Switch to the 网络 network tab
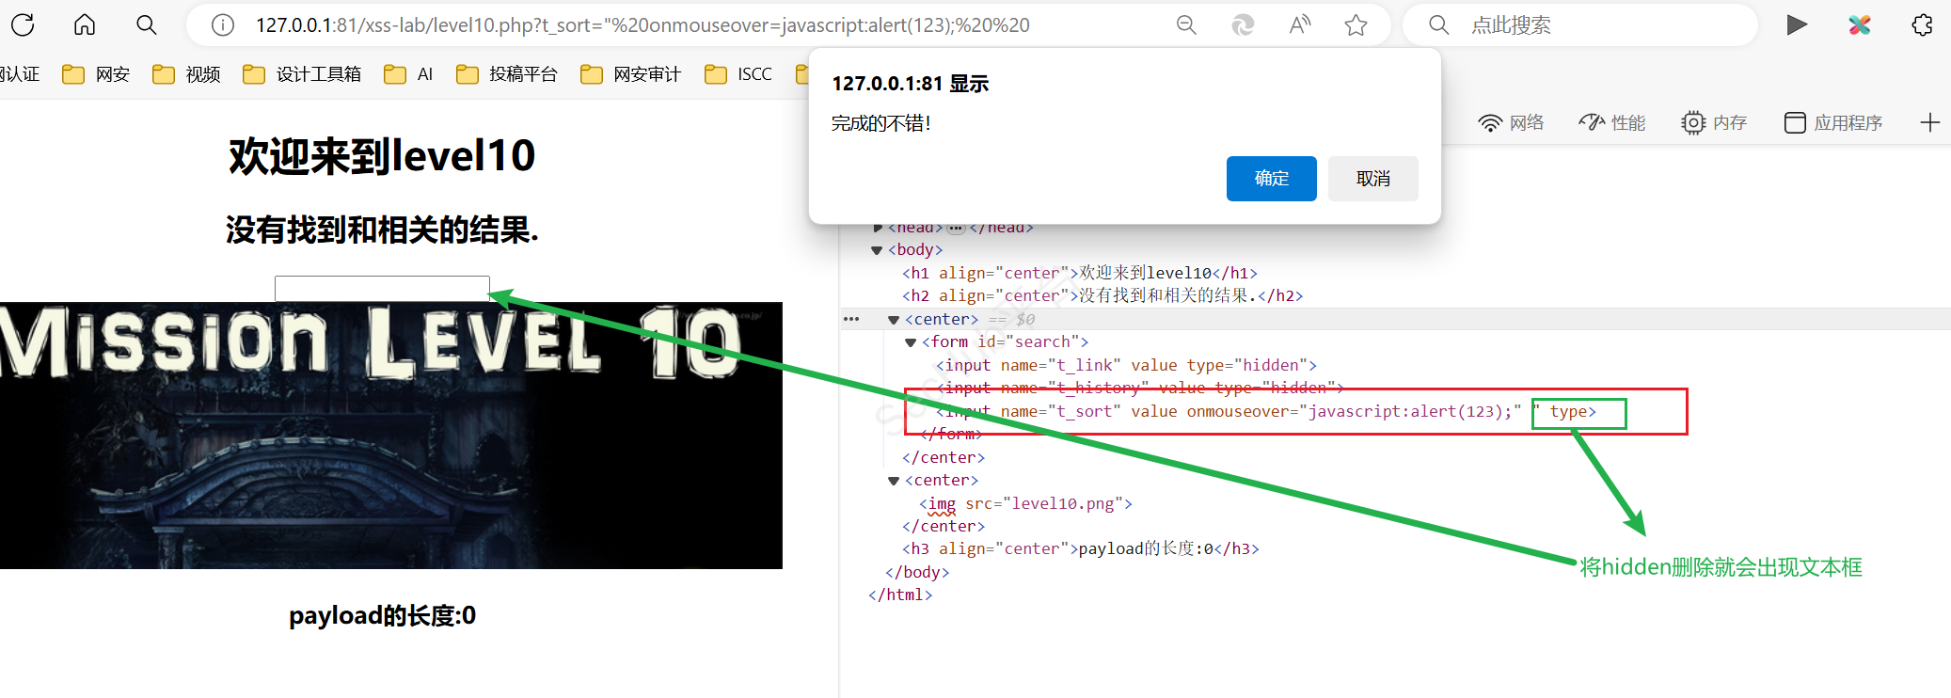Screen dimensions: 1951x698 (1511, 122)
